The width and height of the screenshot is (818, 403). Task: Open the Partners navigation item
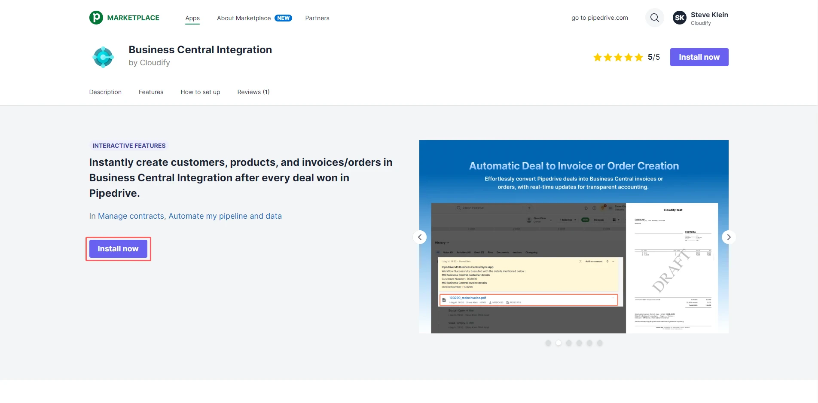click(317, 18)
